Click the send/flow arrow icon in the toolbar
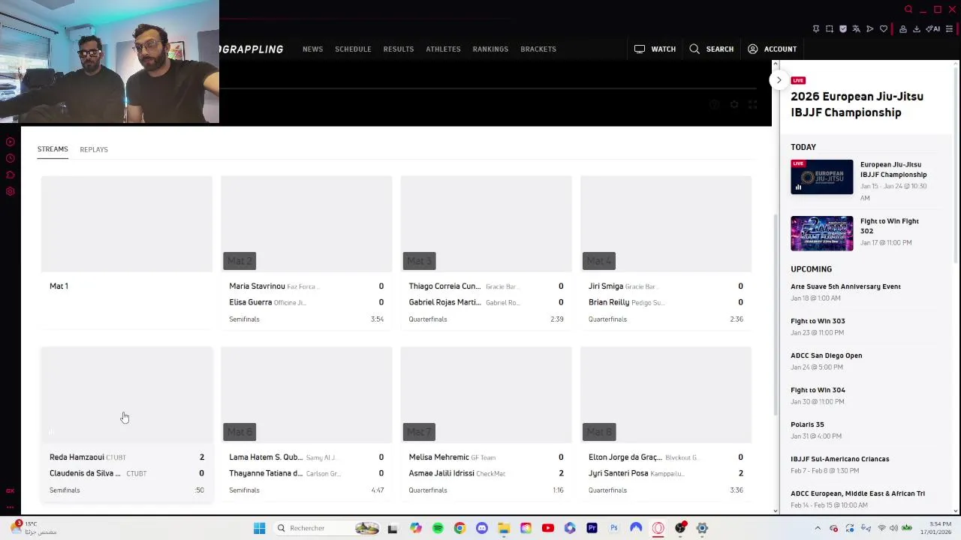961x540 pixels. tap(869, 29)
